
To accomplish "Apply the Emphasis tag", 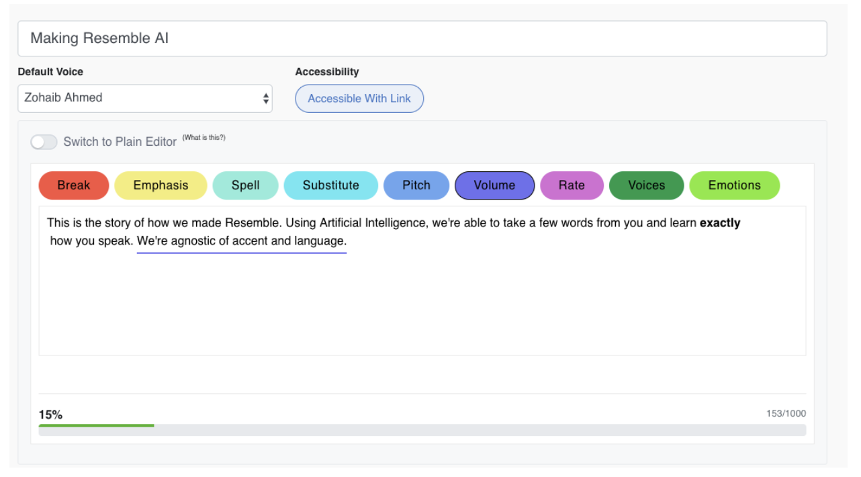I will point(161,185).
